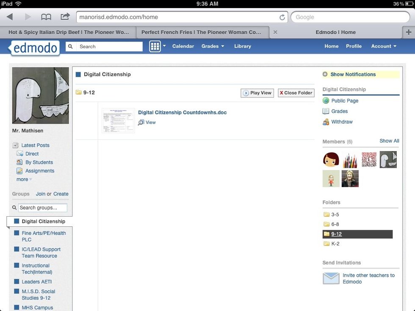Click Latest Posts filter

(35, 145)
